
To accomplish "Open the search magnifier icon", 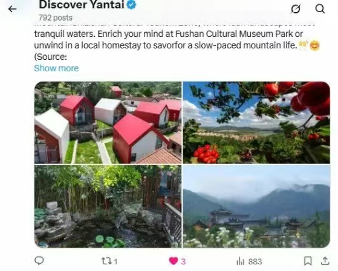I will (320, 9).
